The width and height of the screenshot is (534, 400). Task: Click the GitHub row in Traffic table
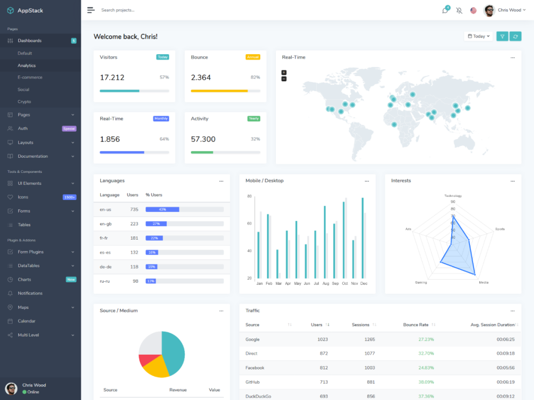pyautogui.click(x=380, y=382)
